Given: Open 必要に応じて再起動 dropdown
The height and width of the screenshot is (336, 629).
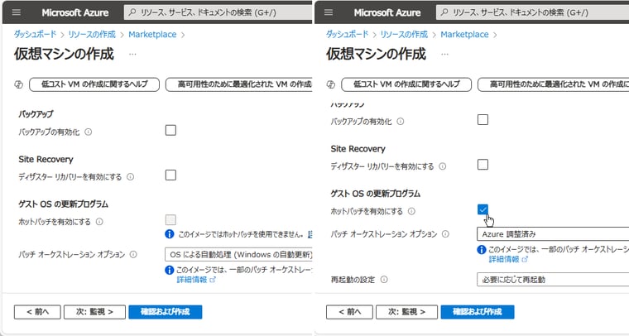Looking at the screenshot, I should tap(553, 280).
